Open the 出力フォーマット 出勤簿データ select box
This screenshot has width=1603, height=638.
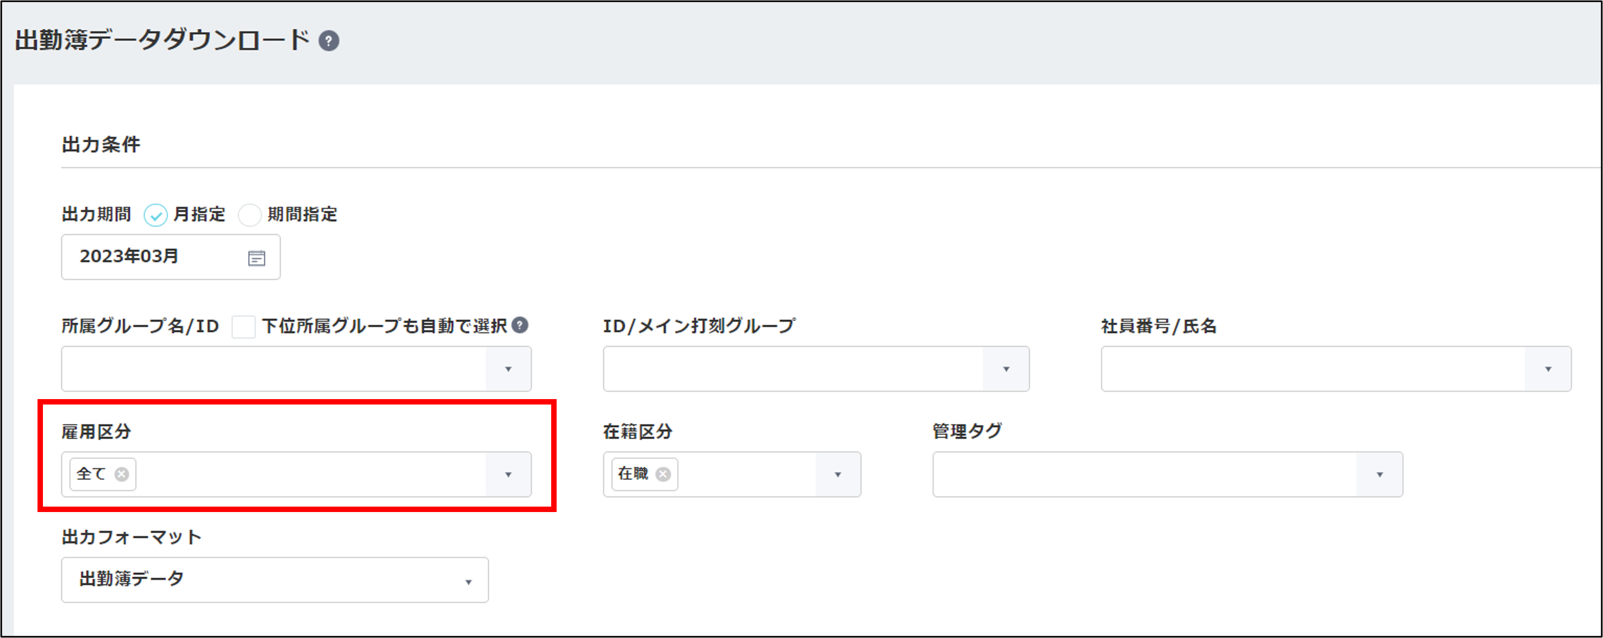(275, 579)
